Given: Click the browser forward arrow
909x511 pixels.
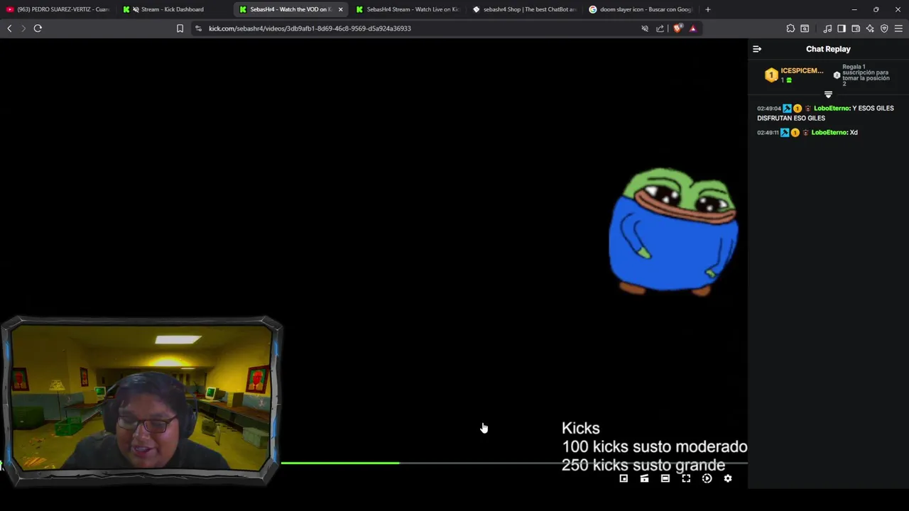Looking at the screenshot, I should point(23,28).
